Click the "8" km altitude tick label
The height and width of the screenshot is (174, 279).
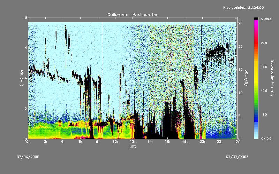tap(26, 18)
